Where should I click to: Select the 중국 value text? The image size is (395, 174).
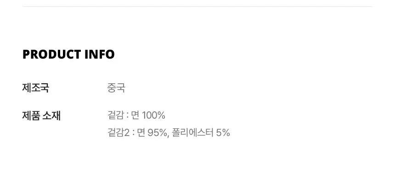pyautogui.click(x=116, y=88)
